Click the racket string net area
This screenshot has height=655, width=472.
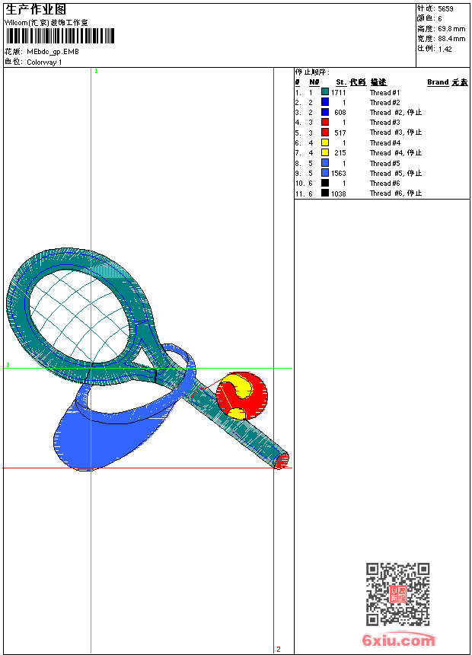pyautogui.click(x=79, y=316)
